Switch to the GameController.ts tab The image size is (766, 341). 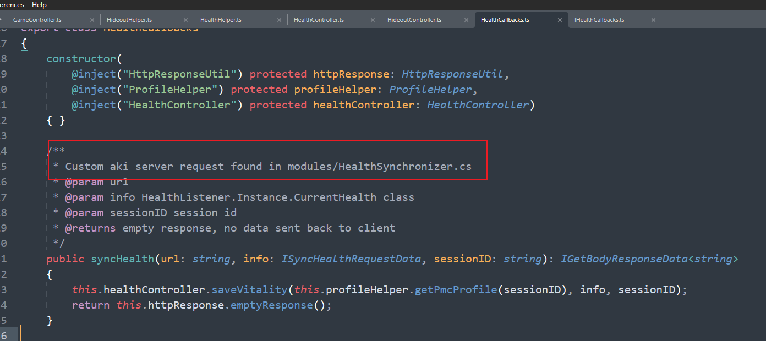click(x=37, y=20)
